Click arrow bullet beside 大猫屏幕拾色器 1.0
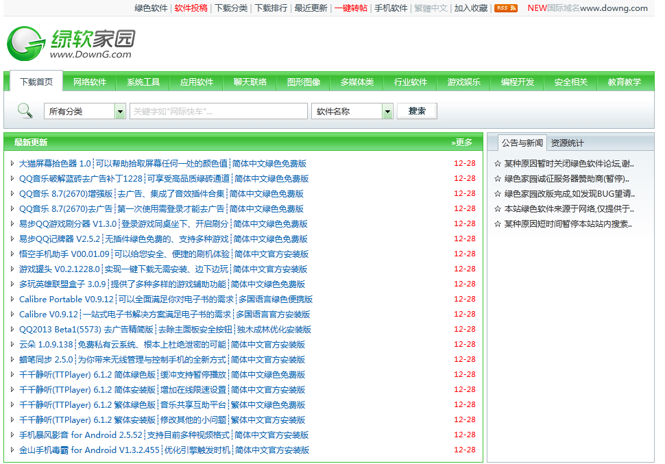The image size is (665, 464). click(x=12, y=163)
